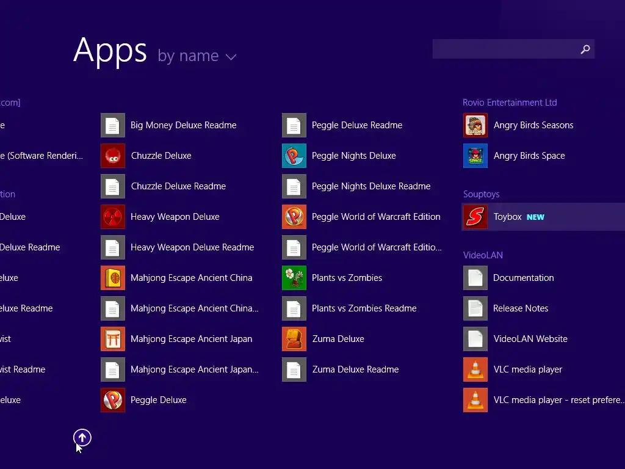Open the VLC Documentation file icon
The image size is (625, 469).
click(475, 278)
